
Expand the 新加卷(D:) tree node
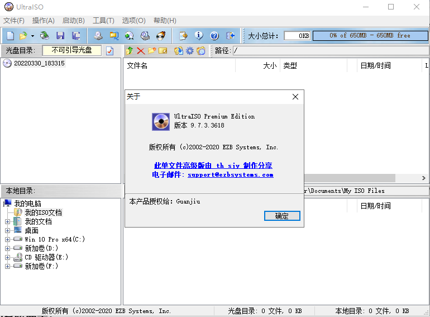click(x=7, y=248)
